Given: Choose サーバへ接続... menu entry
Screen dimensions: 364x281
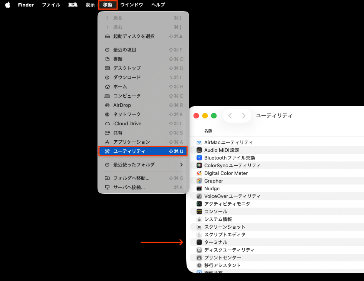Looking at the screenshot, I should tap(144, 187).
